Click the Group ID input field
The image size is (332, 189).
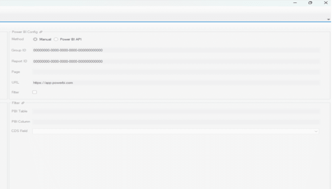coord(176,50)
